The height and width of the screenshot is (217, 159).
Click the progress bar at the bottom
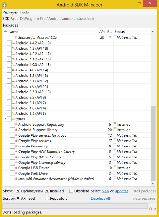pyautogui.click(x=75, y=206)
